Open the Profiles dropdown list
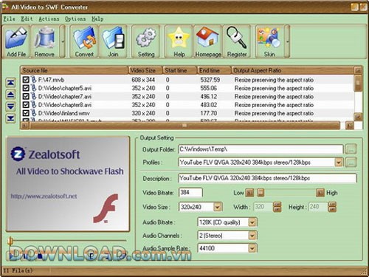The height and width of the screenshot is (277, 369). (339, 163)
